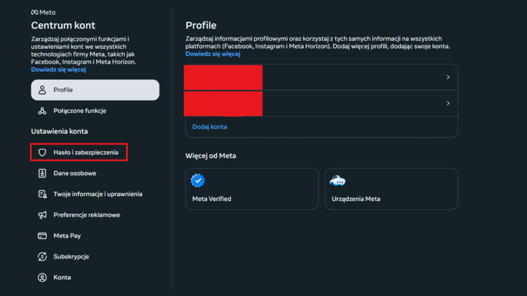Expand the first profile row chevron
527x296 pixels.
[448, 77]
